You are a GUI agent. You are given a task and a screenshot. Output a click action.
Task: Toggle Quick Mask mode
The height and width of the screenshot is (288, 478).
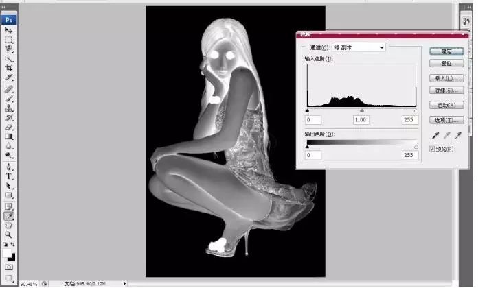8,267
